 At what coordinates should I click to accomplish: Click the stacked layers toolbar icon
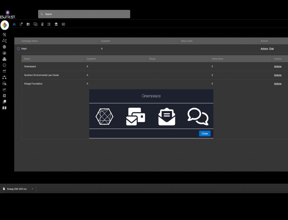[56, 24]
